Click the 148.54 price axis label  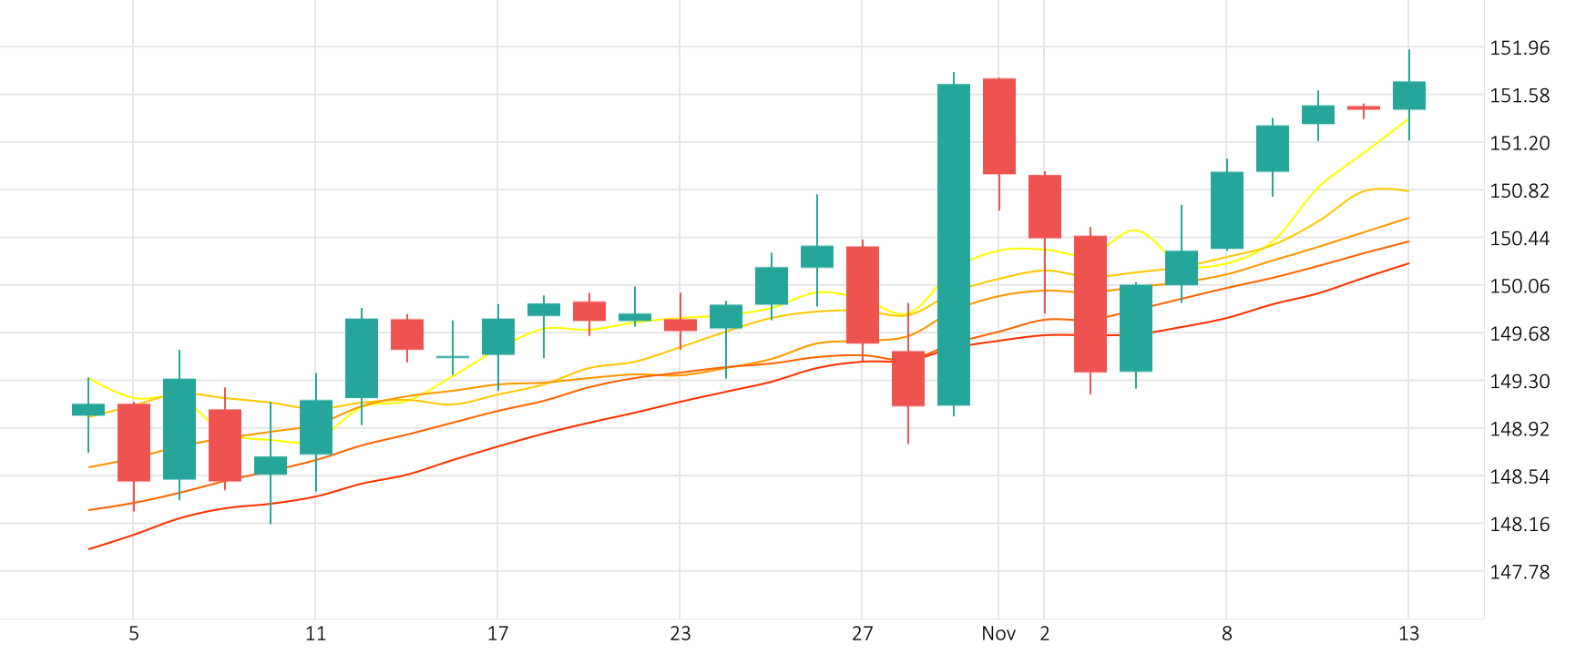[1519, 476]
